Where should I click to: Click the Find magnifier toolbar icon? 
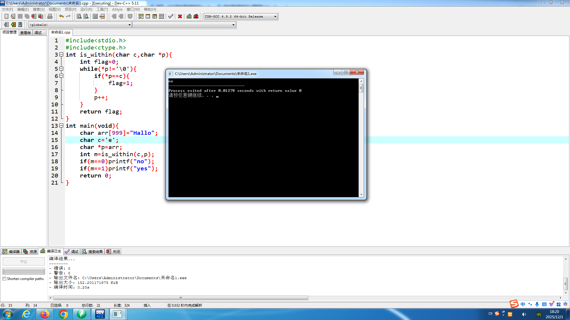(79, 16)
